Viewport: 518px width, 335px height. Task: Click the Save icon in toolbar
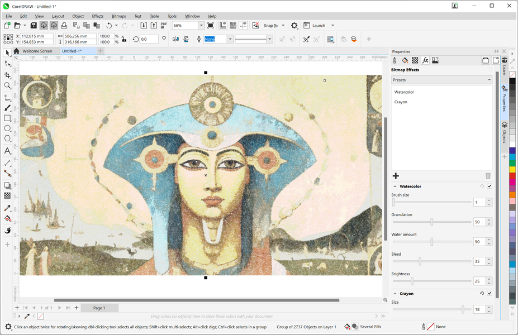[x=34, y=26]
